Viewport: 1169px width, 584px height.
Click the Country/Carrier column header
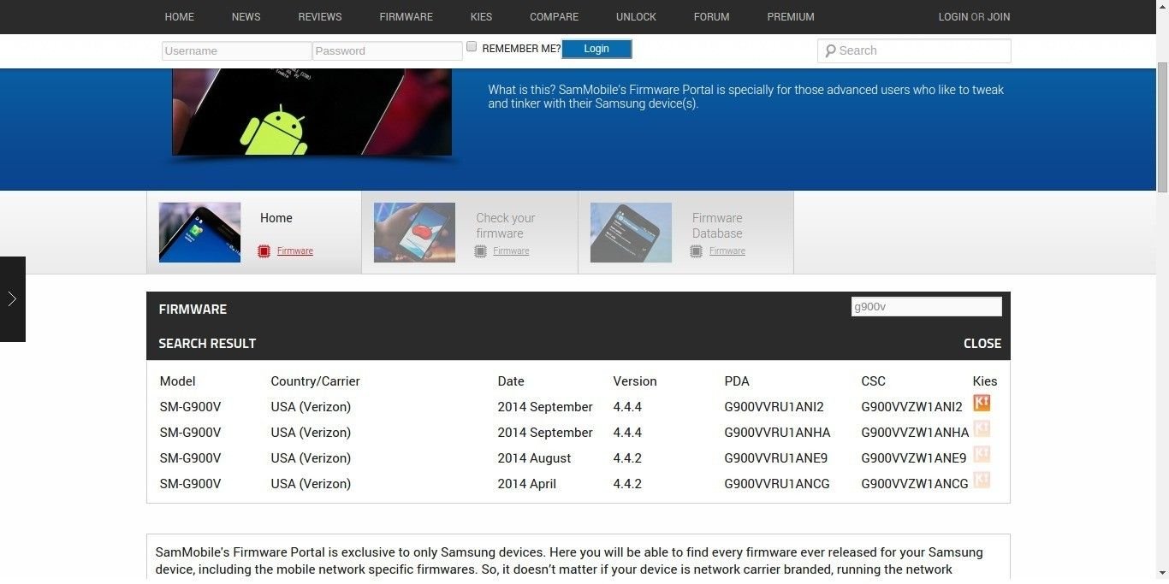pos(316,381)
